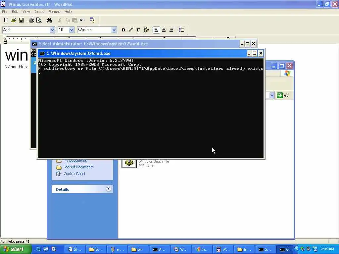
Task: Click the taskbar clock showing 2:04 AM
Action: pyautogui.click(x=327, y=249)
